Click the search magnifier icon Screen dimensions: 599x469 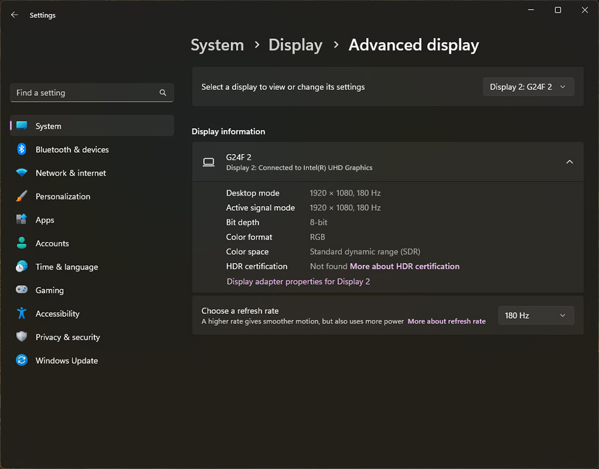[x=163, y=93]
